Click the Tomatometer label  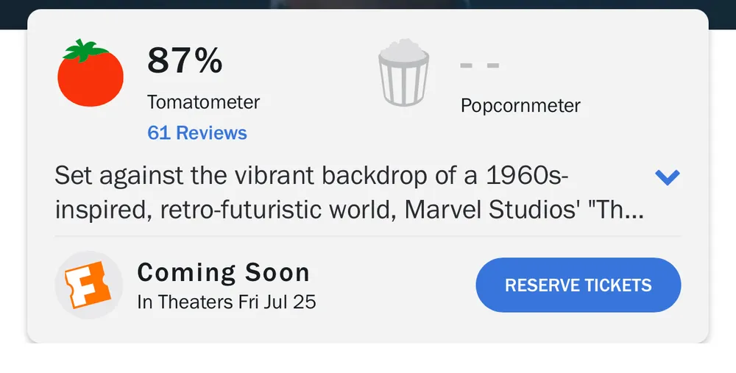(x=204, y=102)
